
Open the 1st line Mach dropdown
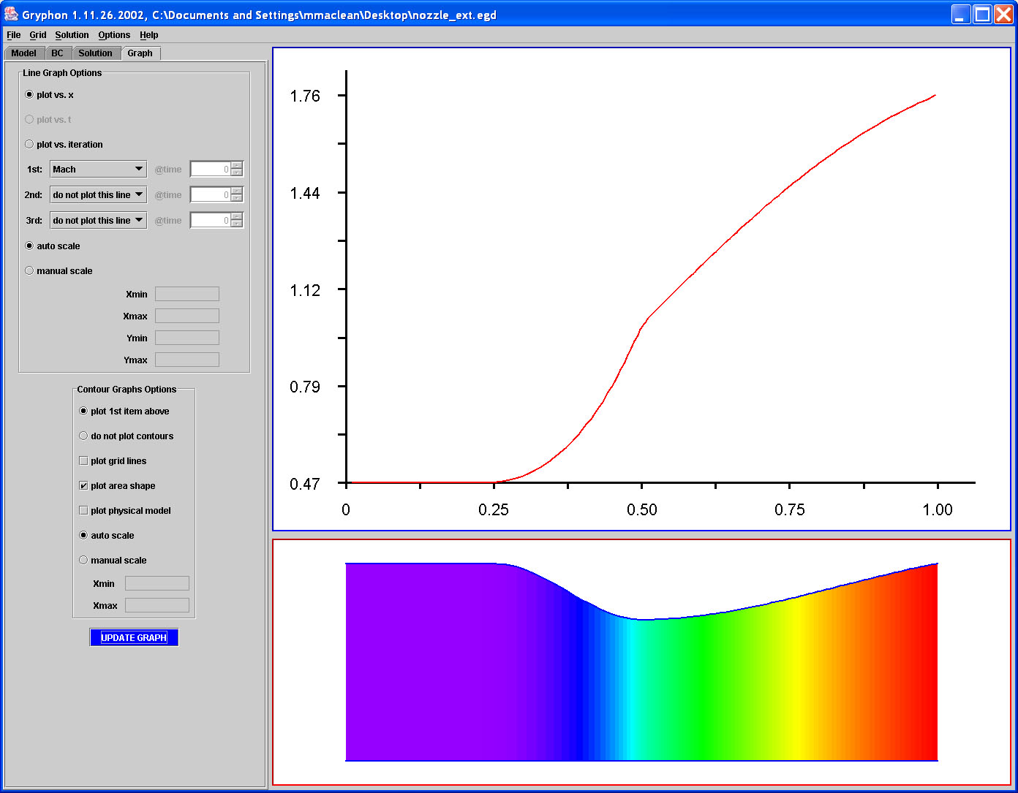point(98,170)
